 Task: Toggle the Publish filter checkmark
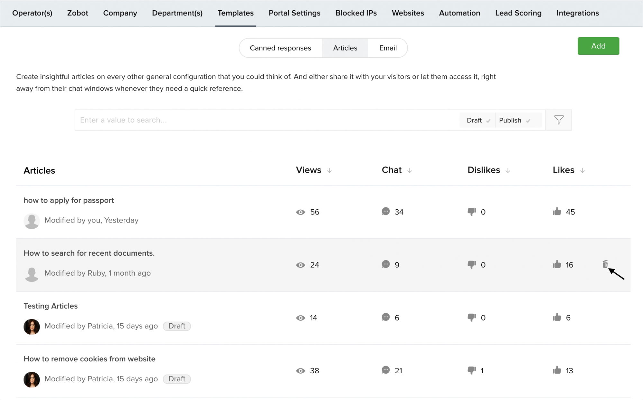click(528, 121)
